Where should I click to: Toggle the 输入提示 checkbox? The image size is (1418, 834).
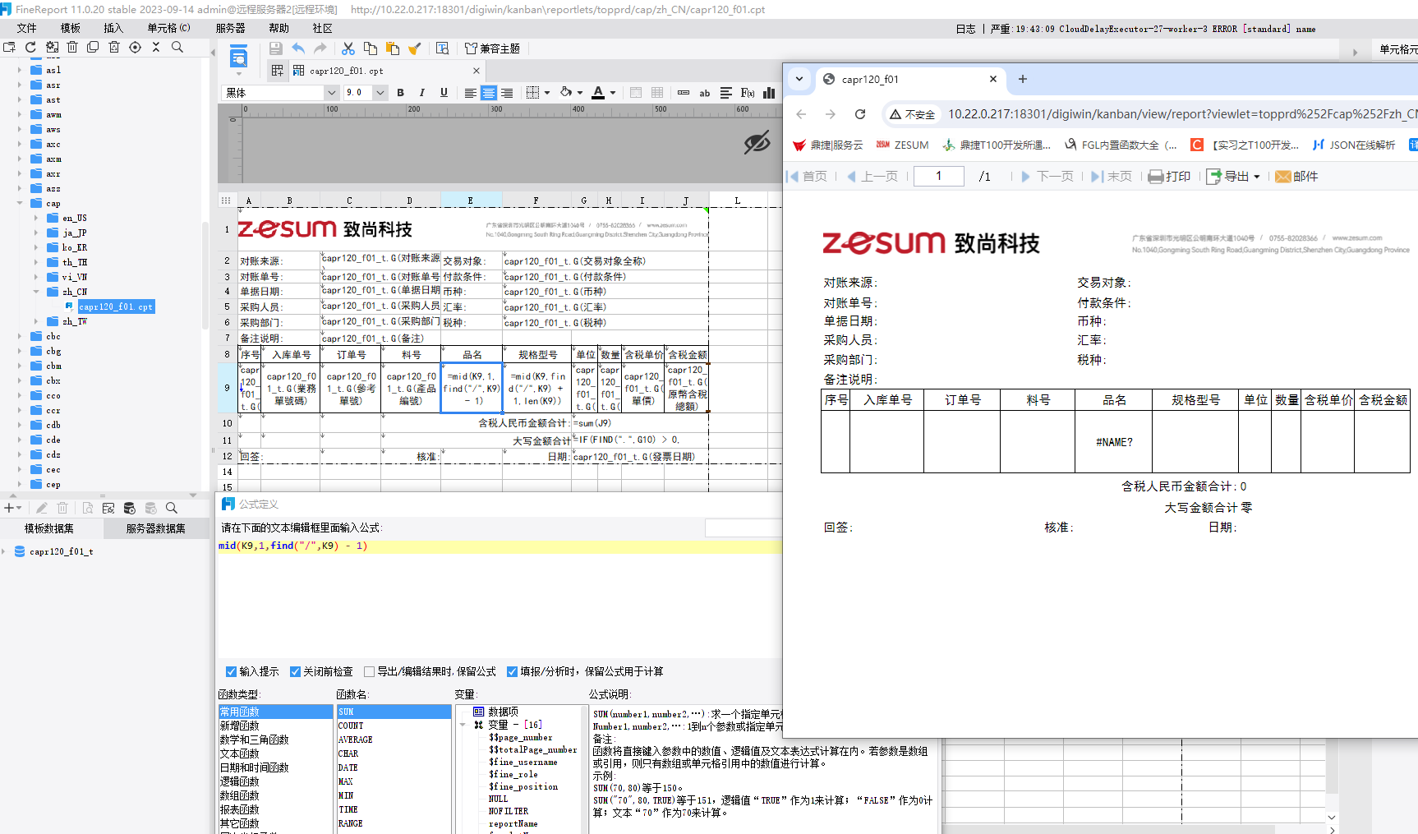pos(231,671)
